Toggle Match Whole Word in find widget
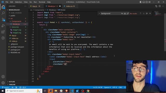The width and height of the screenshot is (166, 93). coord(125,13)
